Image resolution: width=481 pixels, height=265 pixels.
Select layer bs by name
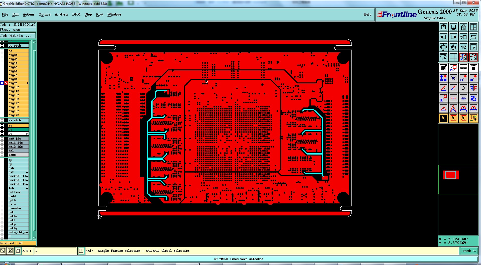click(x=18, y=129)
